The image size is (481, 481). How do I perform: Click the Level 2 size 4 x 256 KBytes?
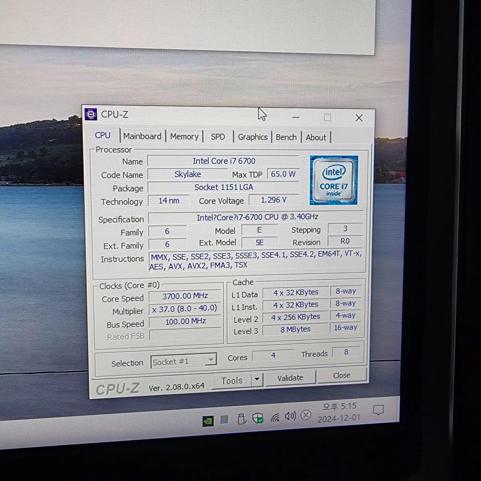pyautogui.click(x=296, y=317)
